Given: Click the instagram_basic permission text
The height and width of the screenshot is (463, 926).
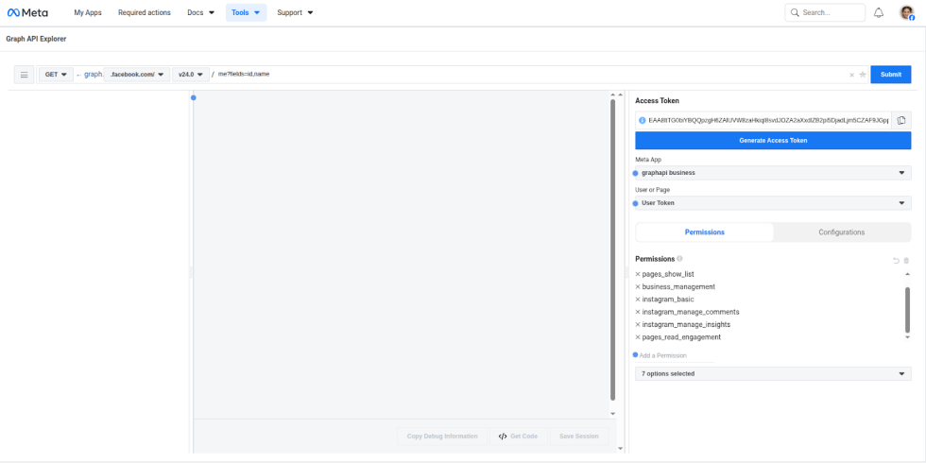Looking at the screenshot, I should [x=668, y=300].
